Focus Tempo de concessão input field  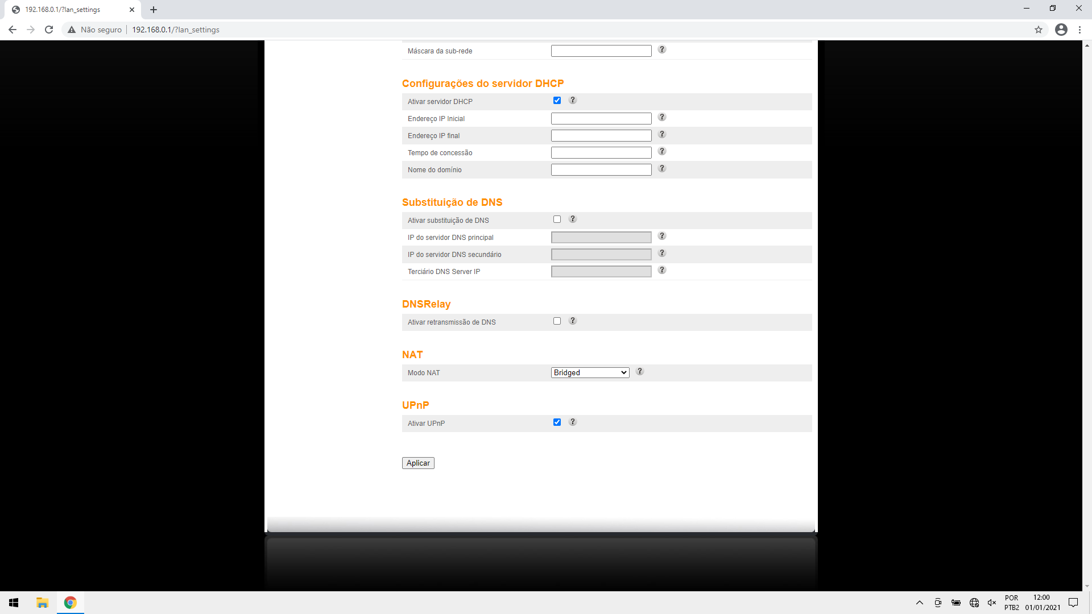(x=601, y=152)
